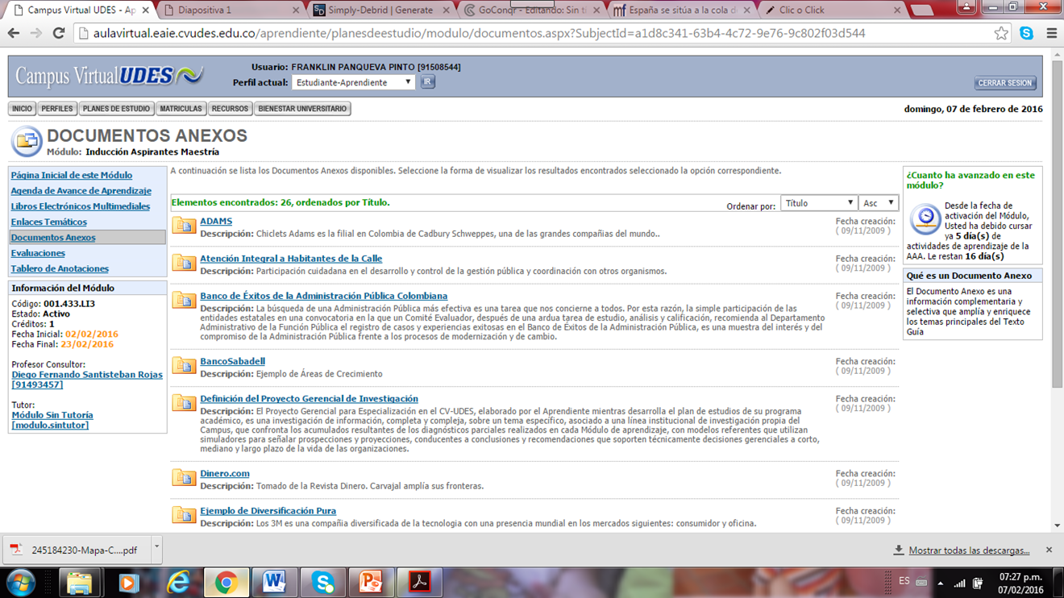Open Adobe Reader from the taskbar
Image resolution: width=1064 pixels, height=598 pixels.
tap(420, 582)
